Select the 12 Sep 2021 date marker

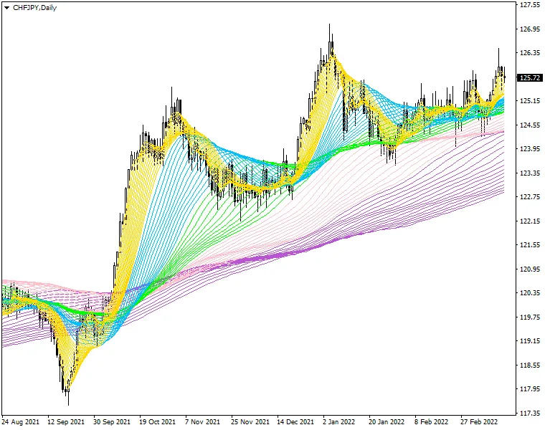click(67, 422)
